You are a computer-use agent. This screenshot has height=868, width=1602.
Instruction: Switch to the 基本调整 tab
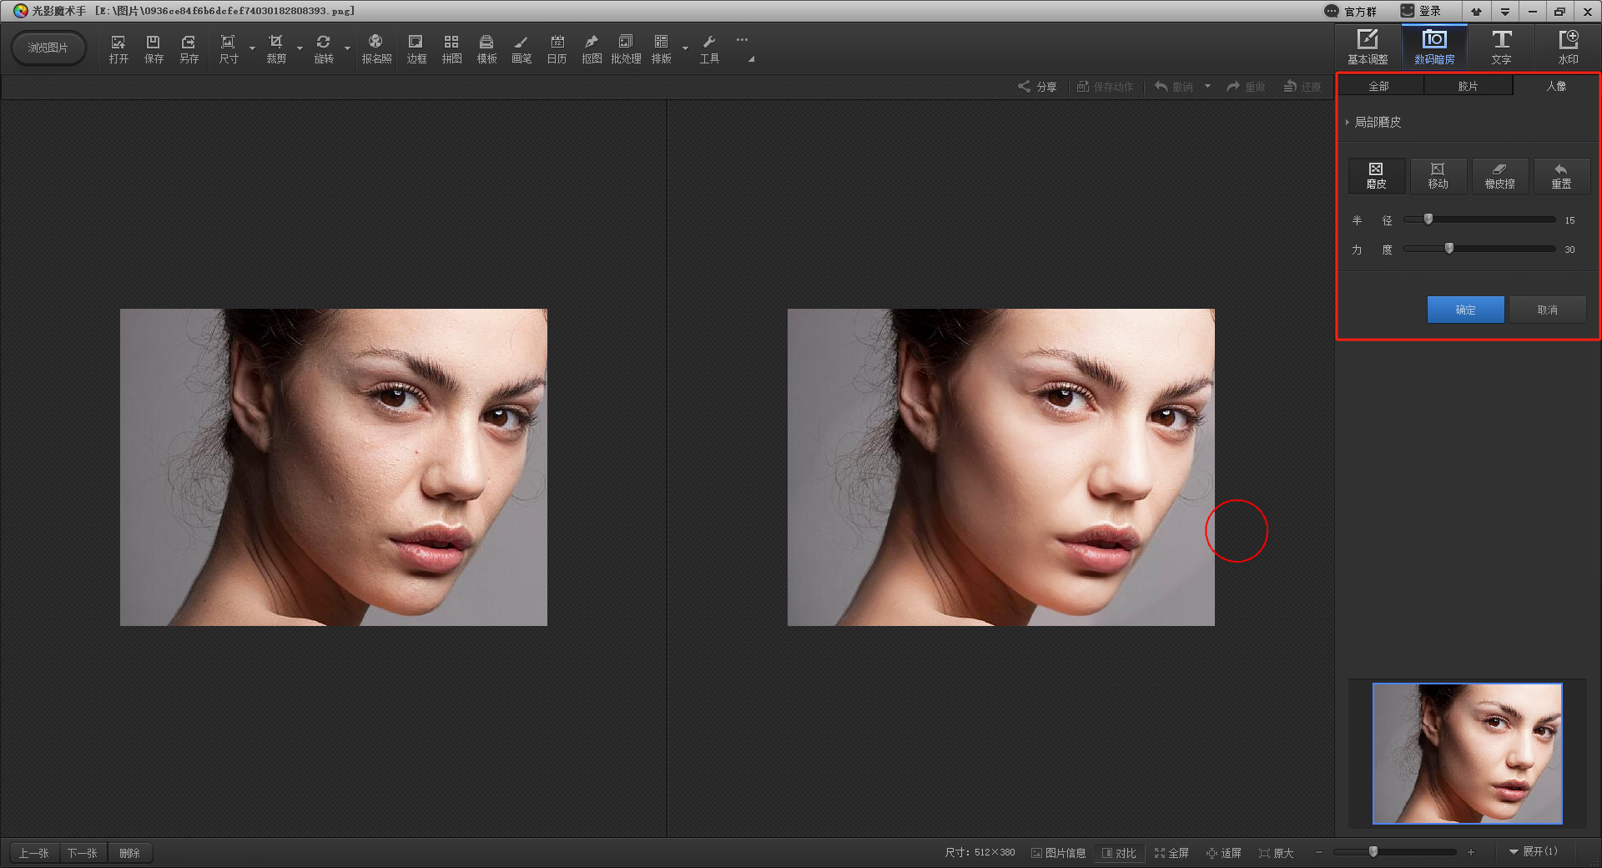[x=1368, y=48]
